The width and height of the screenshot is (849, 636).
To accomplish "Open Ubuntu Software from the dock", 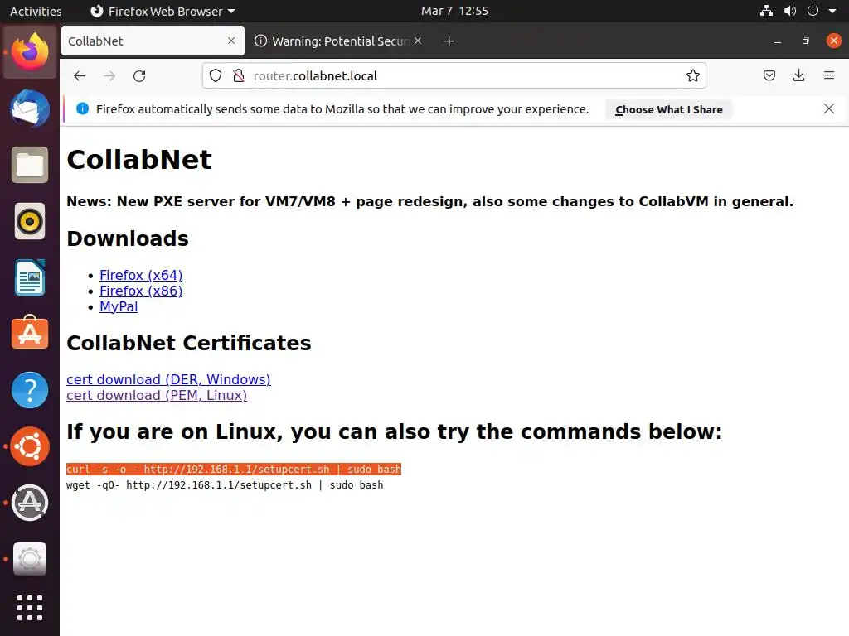I will pos(30,333).
